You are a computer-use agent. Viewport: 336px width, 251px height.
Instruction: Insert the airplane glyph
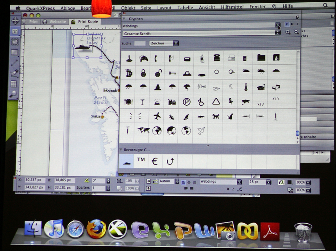pyautogui.click(x=157, y=116)
